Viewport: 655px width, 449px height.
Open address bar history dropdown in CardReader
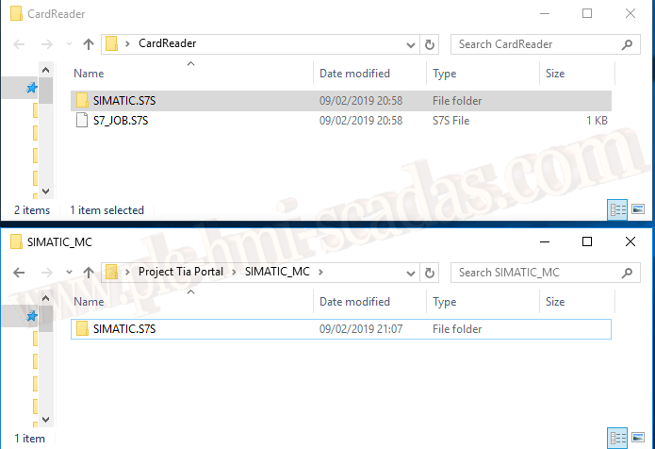[411, 44]
